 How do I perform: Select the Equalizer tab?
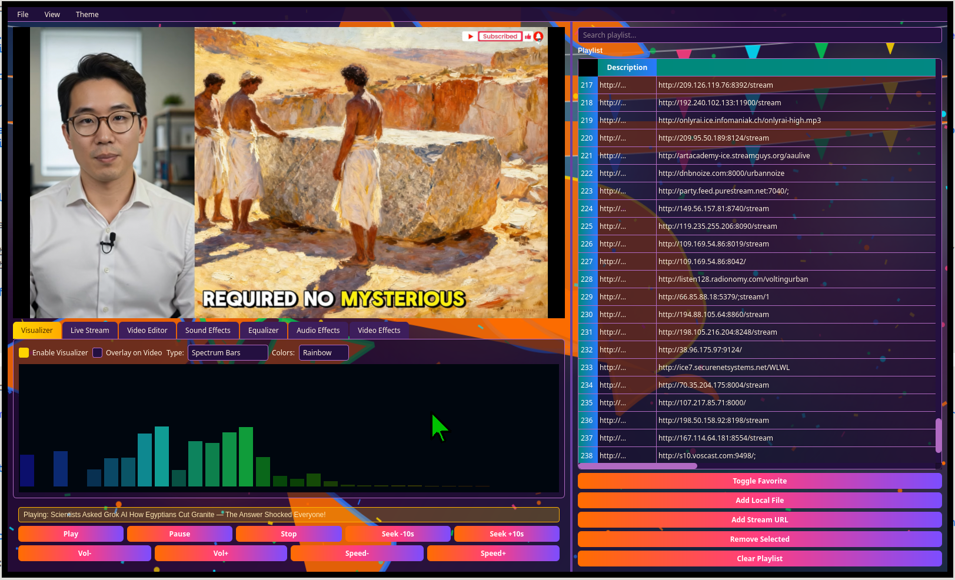(264, 331)
